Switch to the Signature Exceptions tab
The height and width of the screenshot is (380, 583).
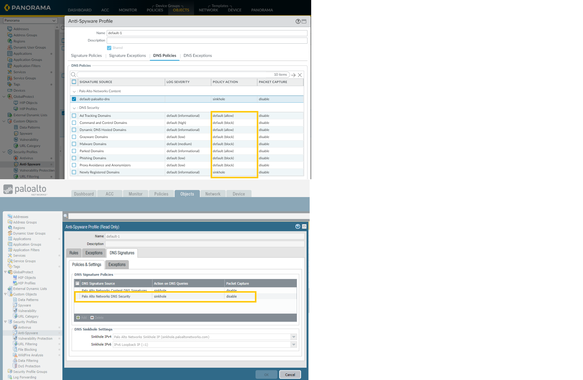pyautogui.click(x=127, y=56)
